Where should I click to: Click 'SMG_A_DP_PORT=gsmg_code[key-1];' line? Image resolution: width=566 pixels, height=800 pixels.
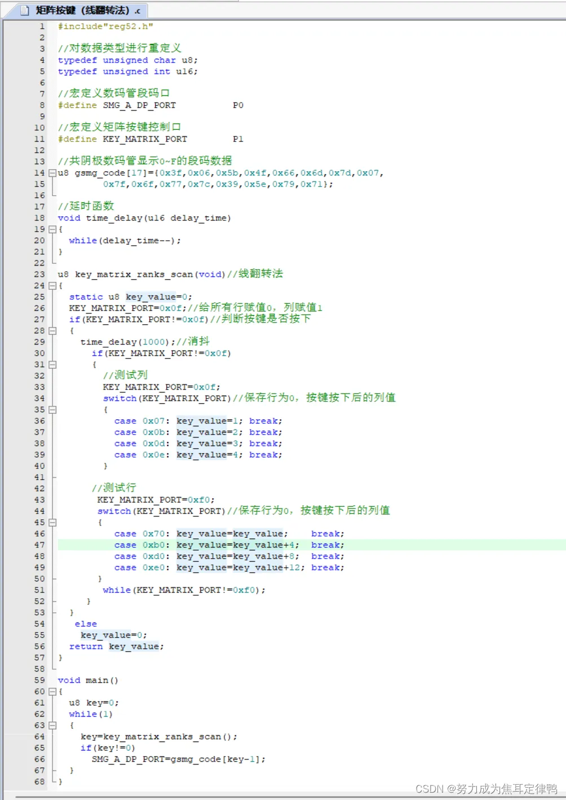179,759
